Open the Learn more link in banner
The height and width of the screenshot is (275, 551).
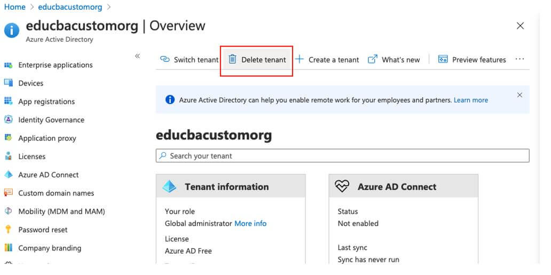pos(470,100)
